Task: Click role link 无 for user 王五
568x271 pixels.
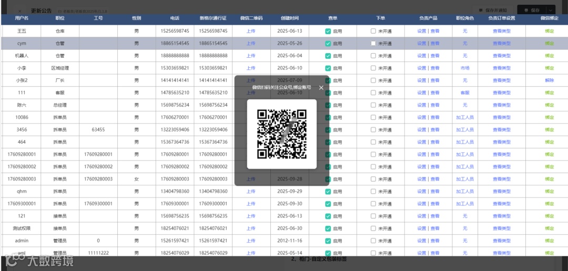Action: coord(465,31)
